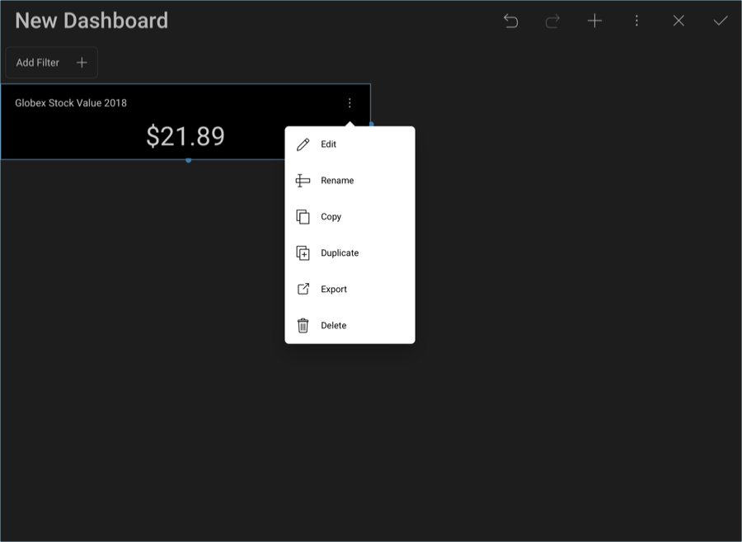Click the Export icon in the menu
The width and height of the screenshot is (742, 542).
click(x=303, y=290)
